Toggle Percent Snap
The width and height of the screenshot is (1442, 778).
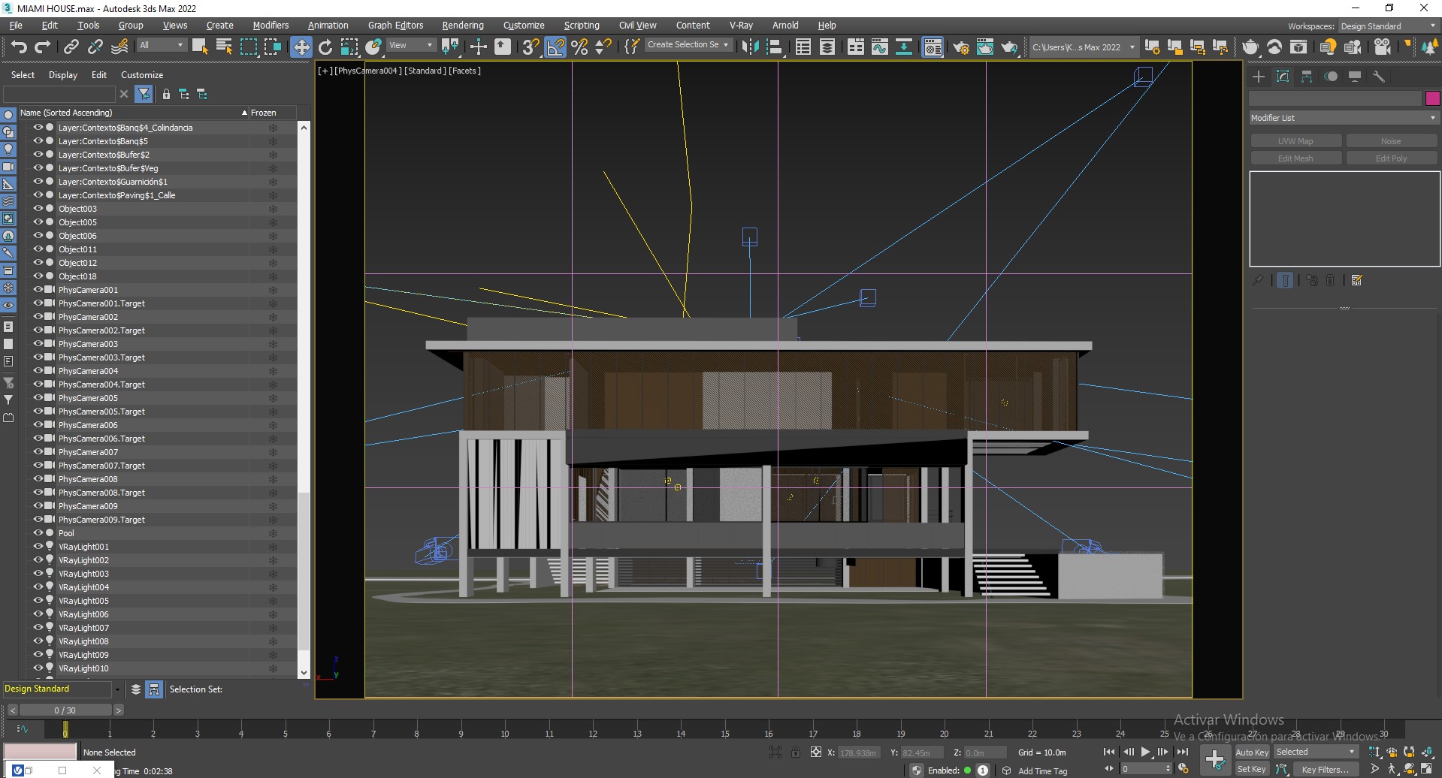coord(579,47)
